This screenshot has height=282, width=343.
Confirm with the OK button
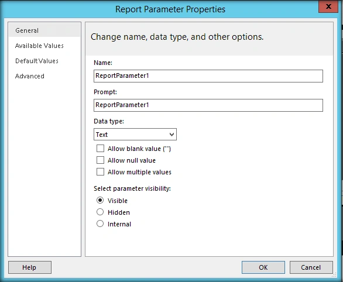point(263,267)
